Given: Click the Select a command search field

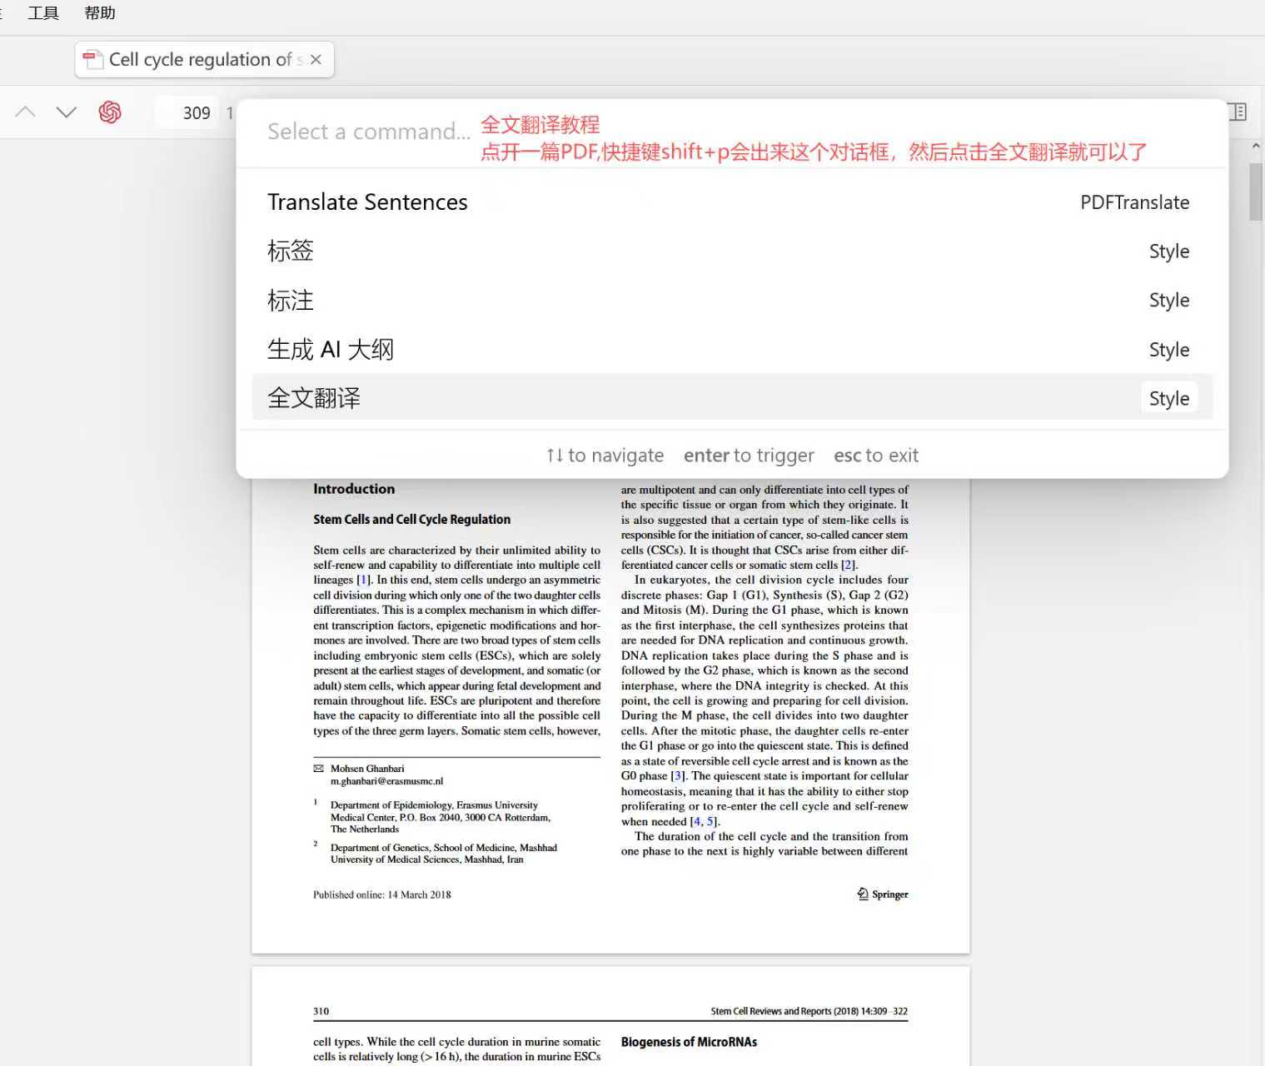Looking at the screenshot, I should [368, 132].
